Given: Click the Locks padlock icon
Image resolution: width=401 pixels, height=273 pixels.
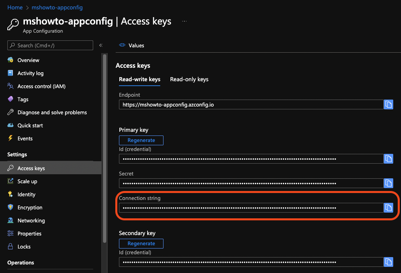Looking at the screenshot, I should 11,246.
